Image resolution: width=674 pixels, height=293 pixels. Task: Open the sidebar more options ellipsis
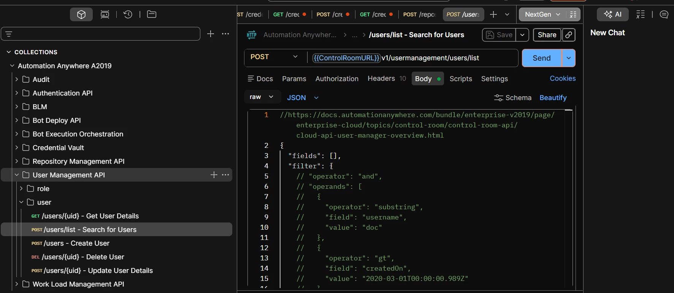[225, 34]
